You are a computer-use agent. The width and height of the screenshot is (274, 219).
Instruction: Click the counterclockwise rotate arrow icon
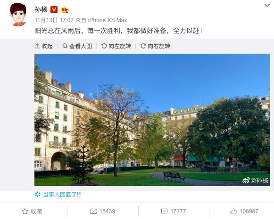(x=104, y=46)
